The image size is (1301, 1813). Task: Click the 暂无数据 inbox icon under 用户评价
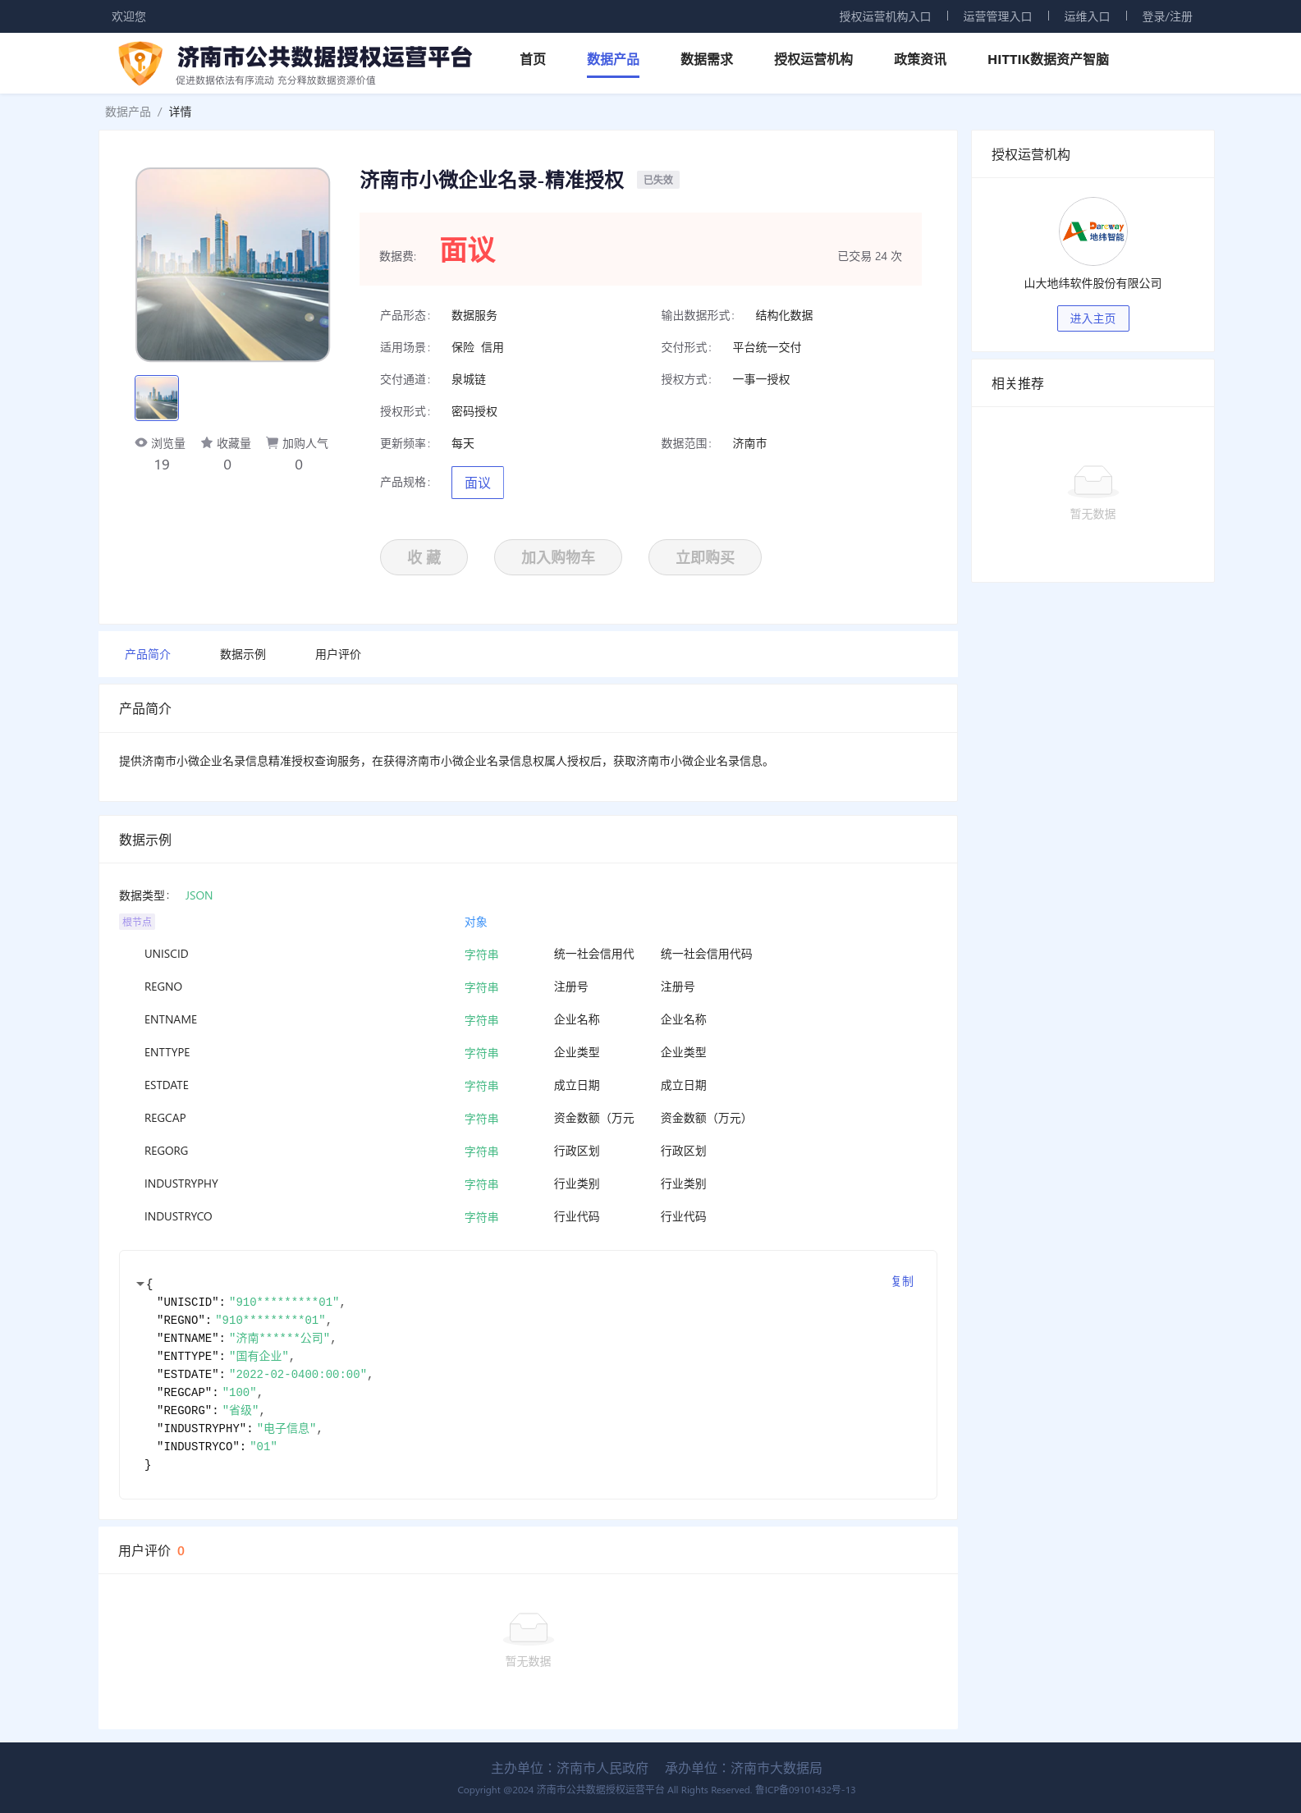[529, 1628]
